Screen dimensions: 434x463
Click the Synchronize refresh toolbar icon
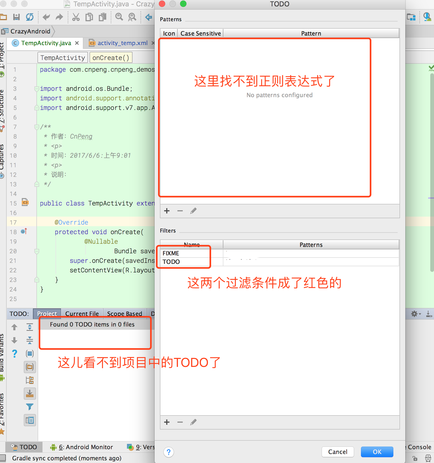(30, 17)
